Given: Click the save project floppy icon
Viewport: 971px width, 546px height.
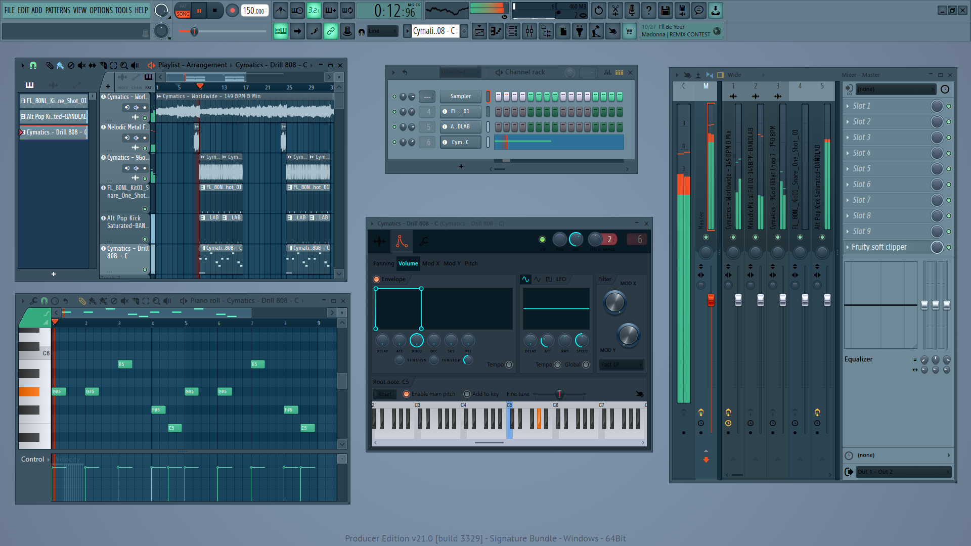Looking at the screenshot, I should point(666,10).
